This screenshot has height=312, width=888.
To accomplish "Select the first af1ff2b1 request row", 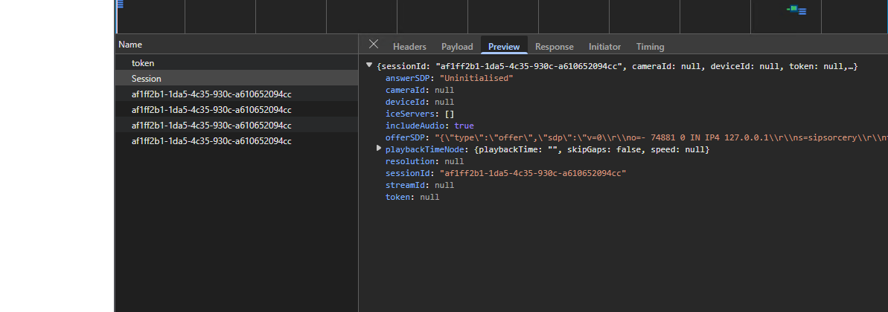I will [211, 94].
